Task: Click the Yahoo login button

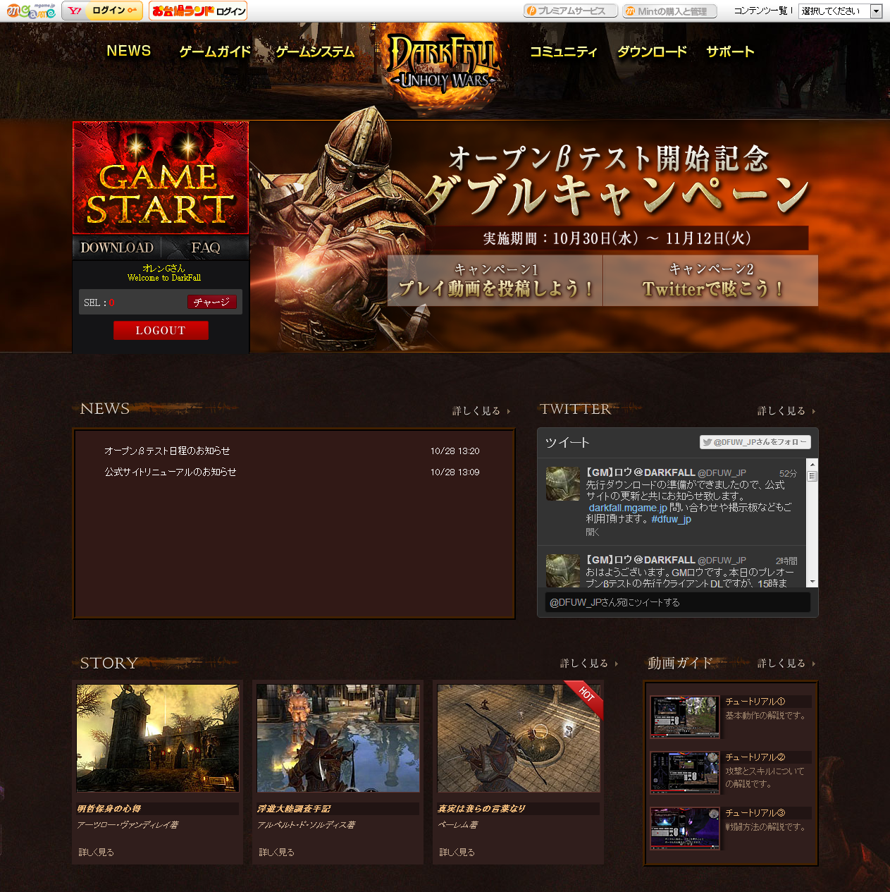Action: (102, 11)
